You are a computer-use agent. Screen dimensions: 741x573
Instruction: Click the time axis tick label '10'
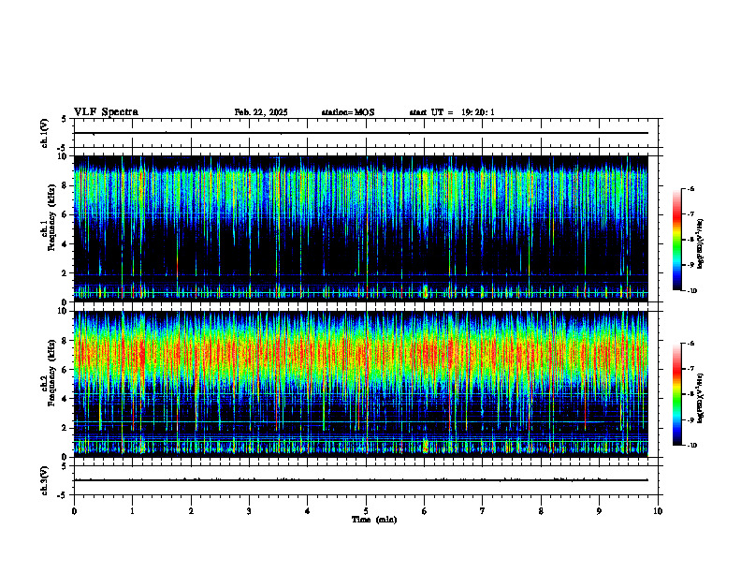pos(658,511)
